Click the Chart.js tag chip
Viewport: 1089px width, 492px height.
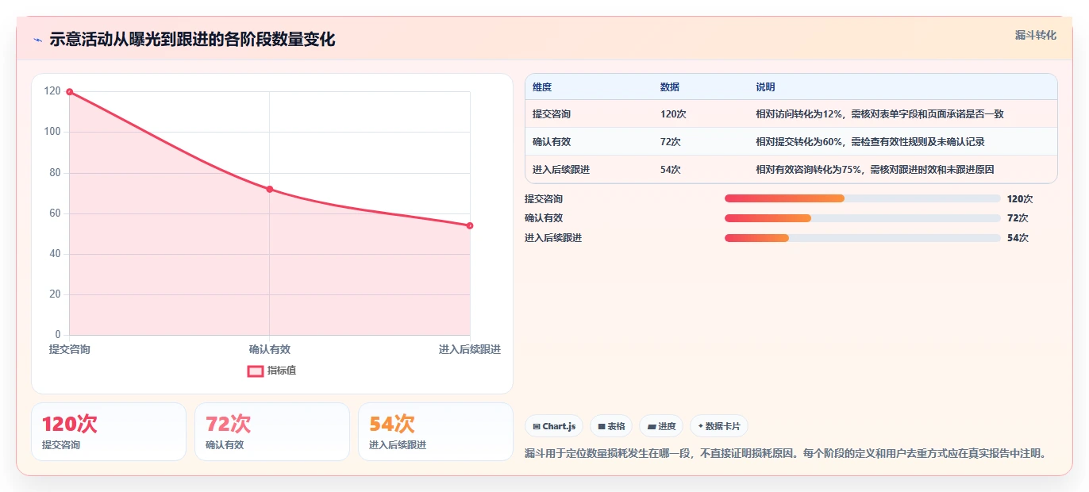point(554,426)
